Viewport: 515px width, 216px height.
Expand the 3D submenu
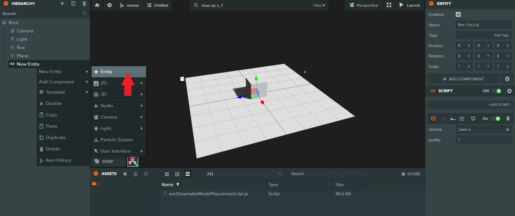click(x=119, y=94)
